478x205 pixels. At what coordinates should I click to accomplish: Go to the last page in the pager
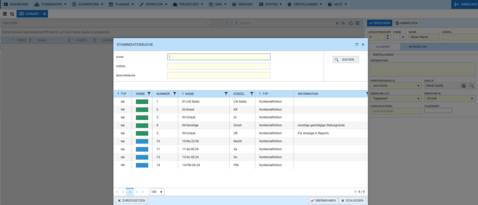[x=143, y=192]
